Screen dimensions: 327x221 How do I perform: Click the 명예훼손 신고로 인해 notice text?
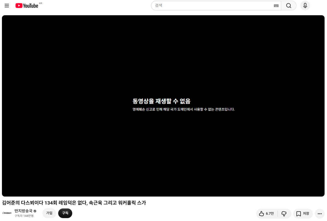click(x=183, y=109)
